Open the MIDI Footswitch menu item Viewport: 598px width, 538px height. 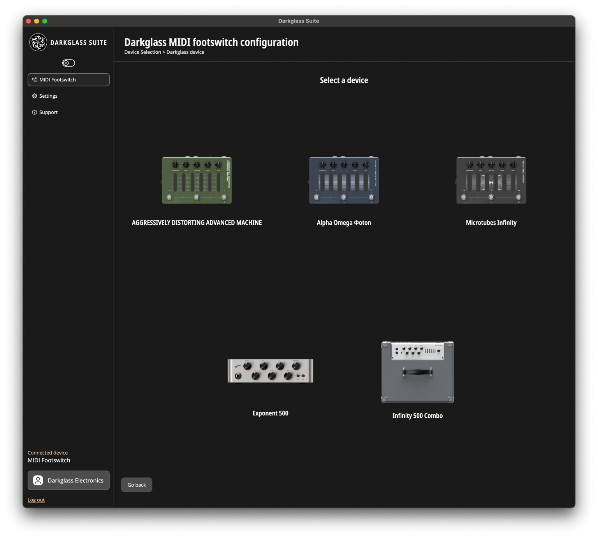pyautogui.click(x=69, y=80)
